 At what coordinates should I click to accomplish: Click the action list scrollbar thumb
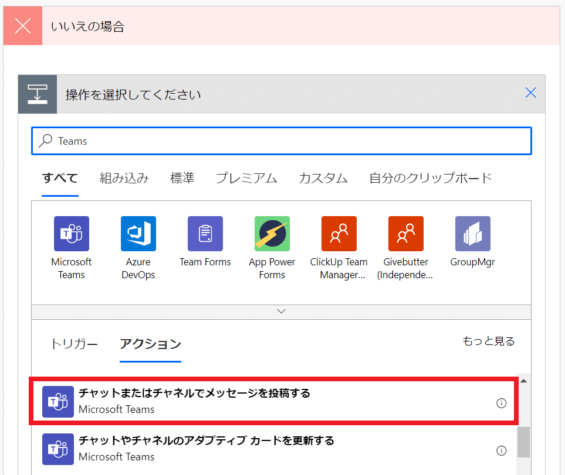pos(523,442)
